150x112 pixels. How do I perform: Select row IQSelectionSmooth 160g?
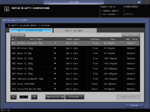[75, 79]
